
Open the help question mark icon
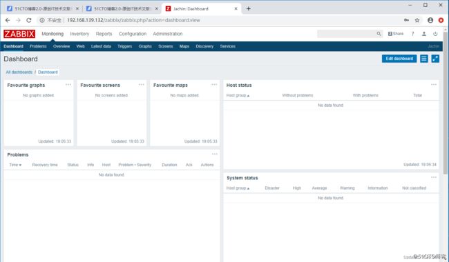[x=412, y=34]
